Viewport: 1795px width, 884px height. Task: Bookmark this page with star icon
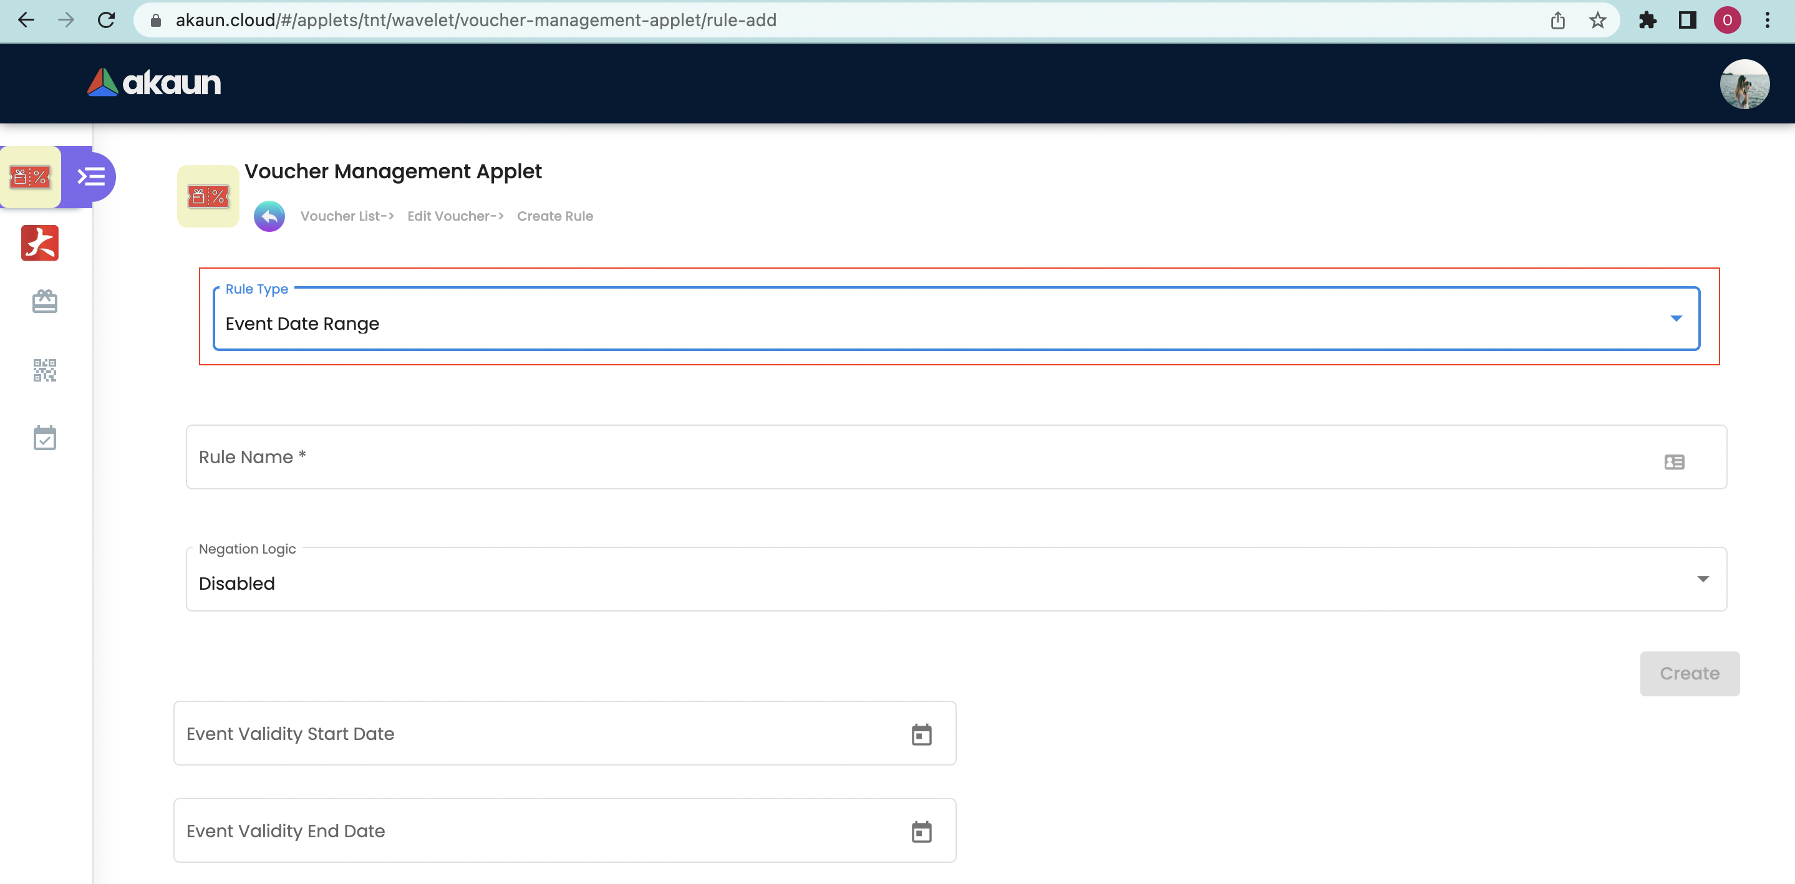point(1598,20)
